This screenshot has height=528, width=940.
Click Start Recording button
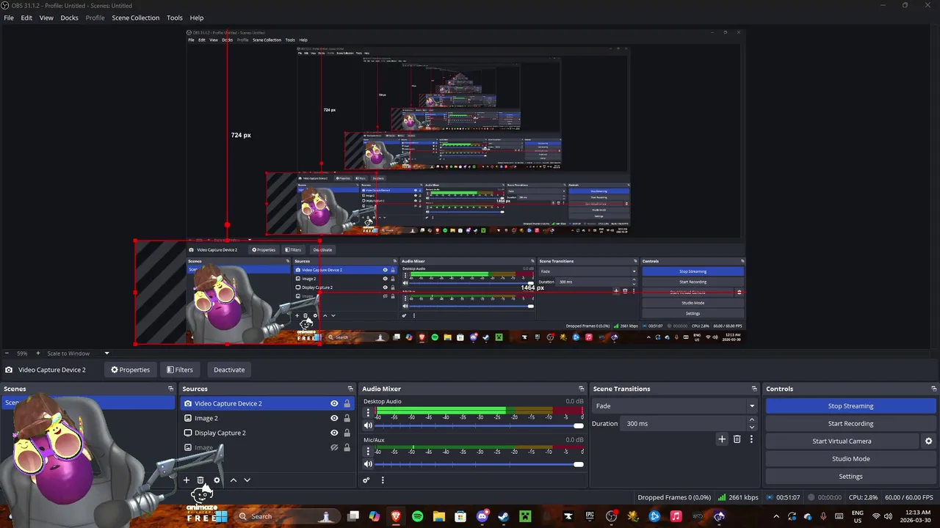tap(850, 424)
